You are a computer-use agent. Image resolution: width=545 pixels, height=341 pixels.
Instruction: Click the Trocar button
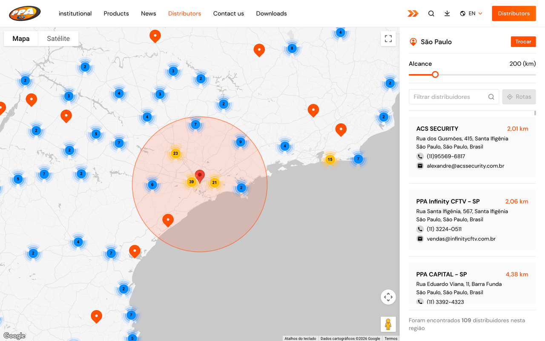click(x=523, y=42)
